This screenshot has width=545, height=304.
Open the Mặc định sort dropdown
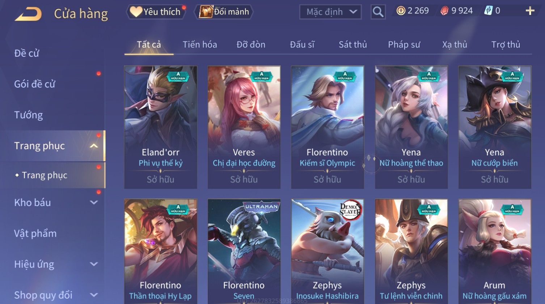[x=330, y=12]
